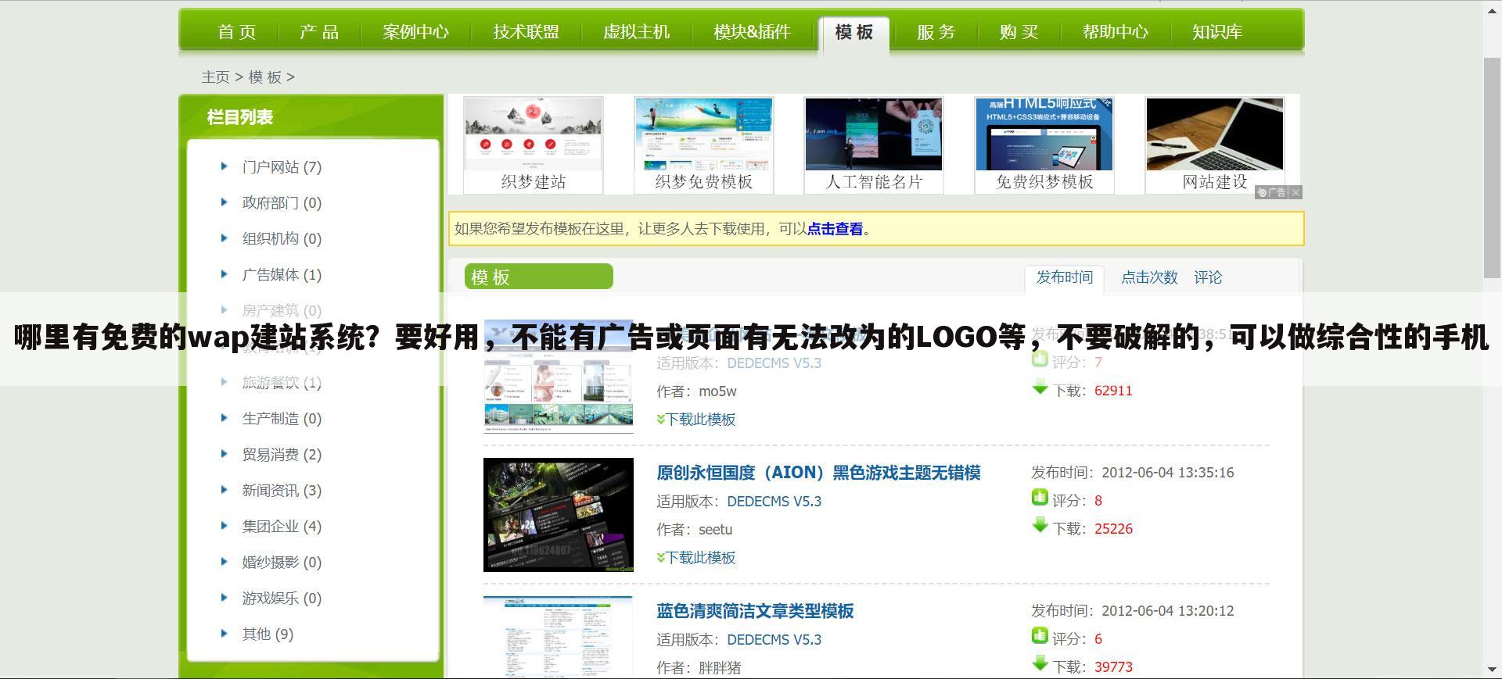Open the 织梦建站 ad thumbnail
This screenshot has width=1502, height=679.
[x=533, y=145]
